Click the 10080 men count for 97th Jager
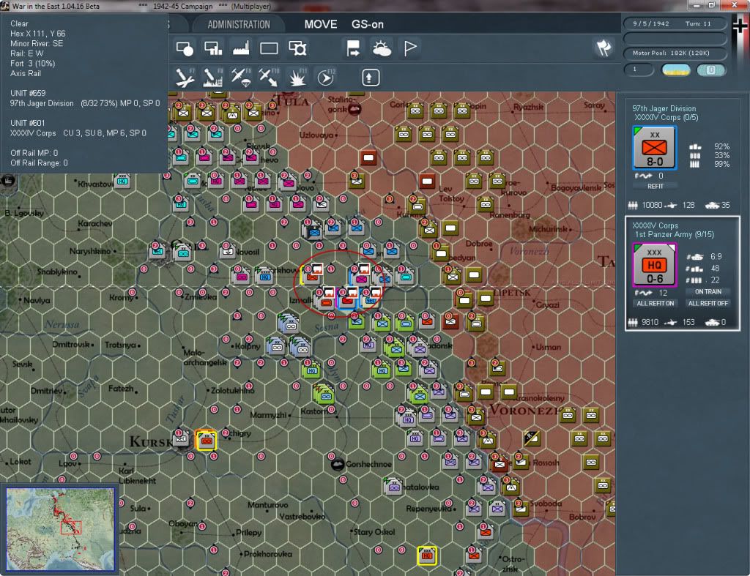The height and width of the screenshot is (576, 750). pos(652,205)
